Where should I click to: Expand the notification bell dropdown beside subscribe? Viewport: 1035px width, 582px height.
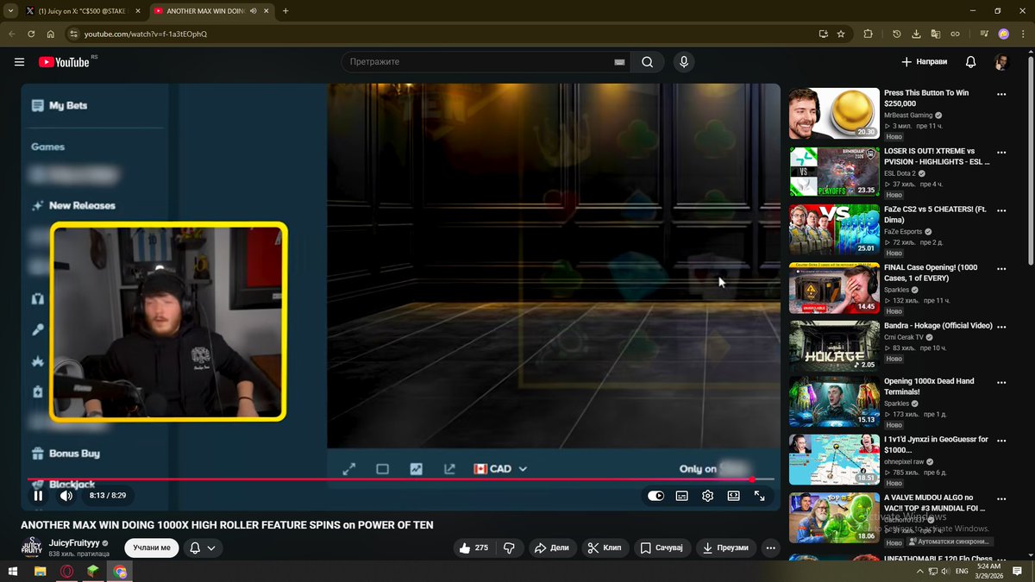203,548
